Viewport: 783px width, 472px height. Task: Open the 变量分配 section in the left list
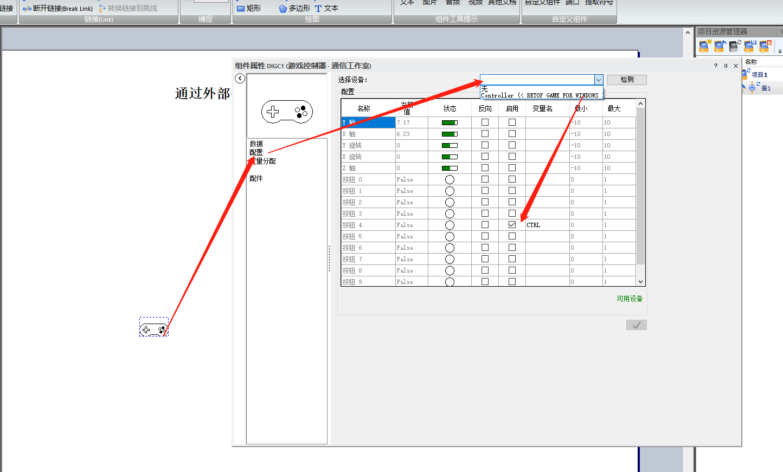click(x=262, y=161)
